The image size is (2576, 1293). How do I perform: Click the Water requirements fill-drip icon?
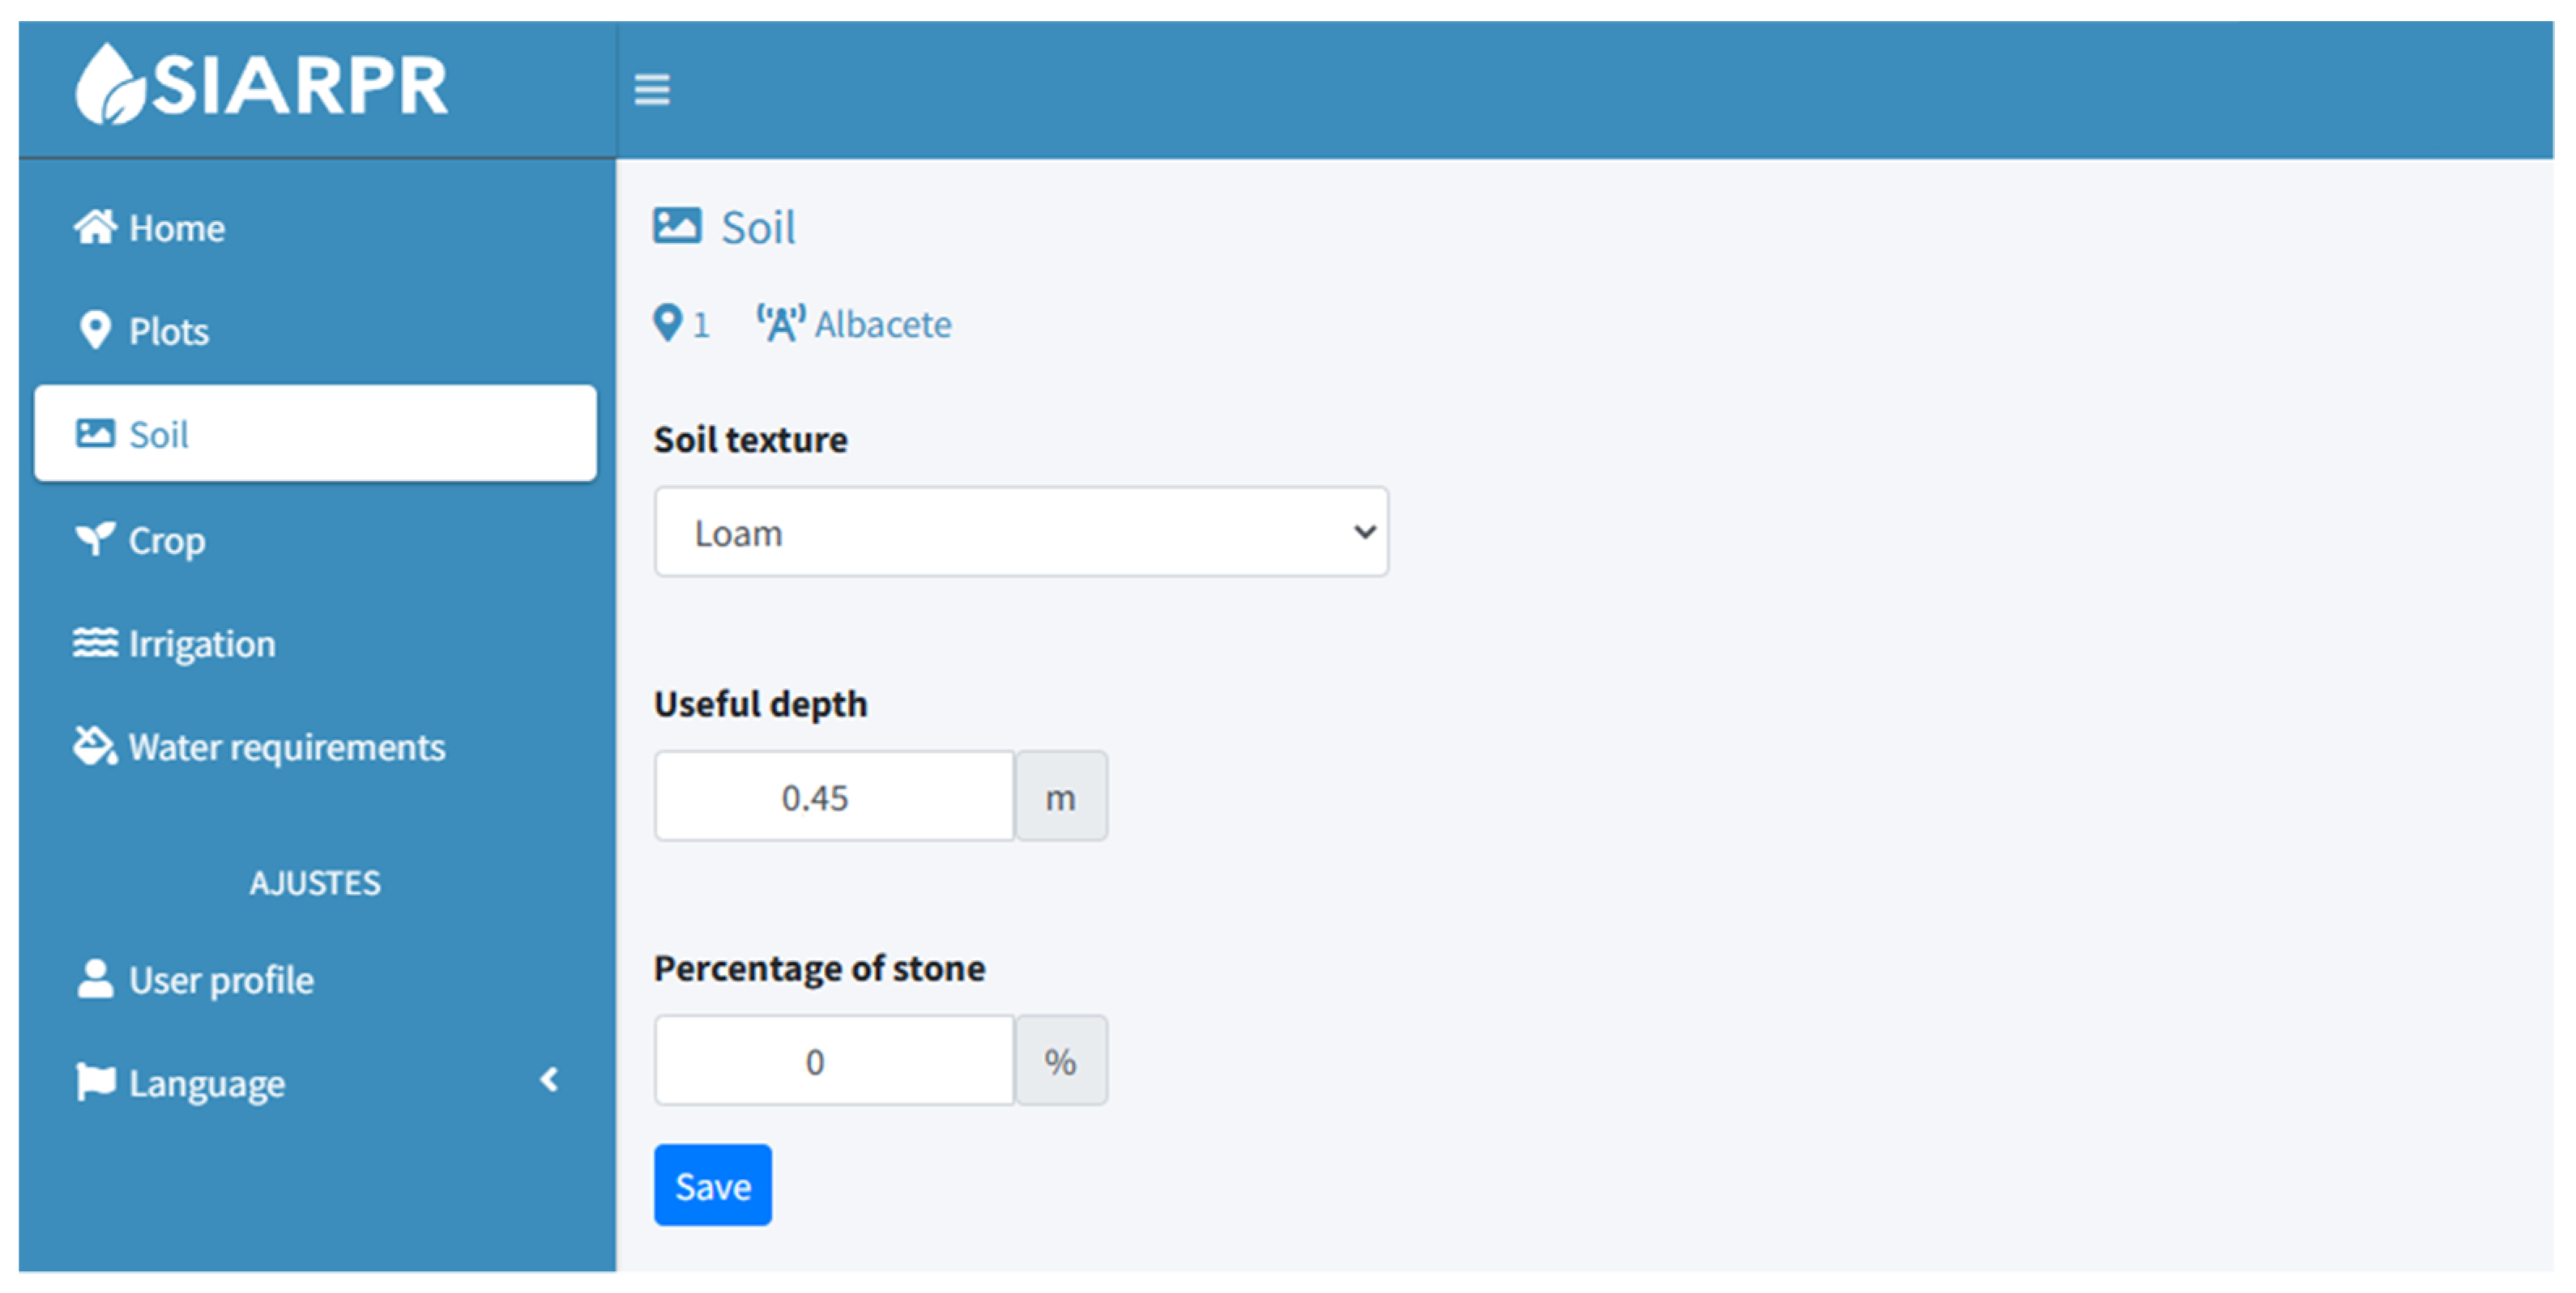pos(95,746)
